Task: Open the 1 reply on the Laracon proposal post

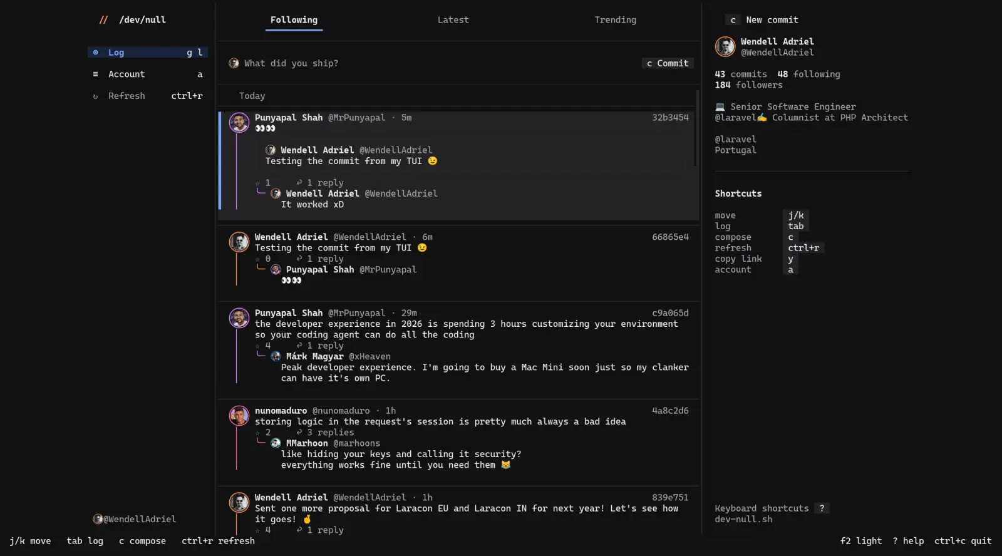Action: pos(320,530)
